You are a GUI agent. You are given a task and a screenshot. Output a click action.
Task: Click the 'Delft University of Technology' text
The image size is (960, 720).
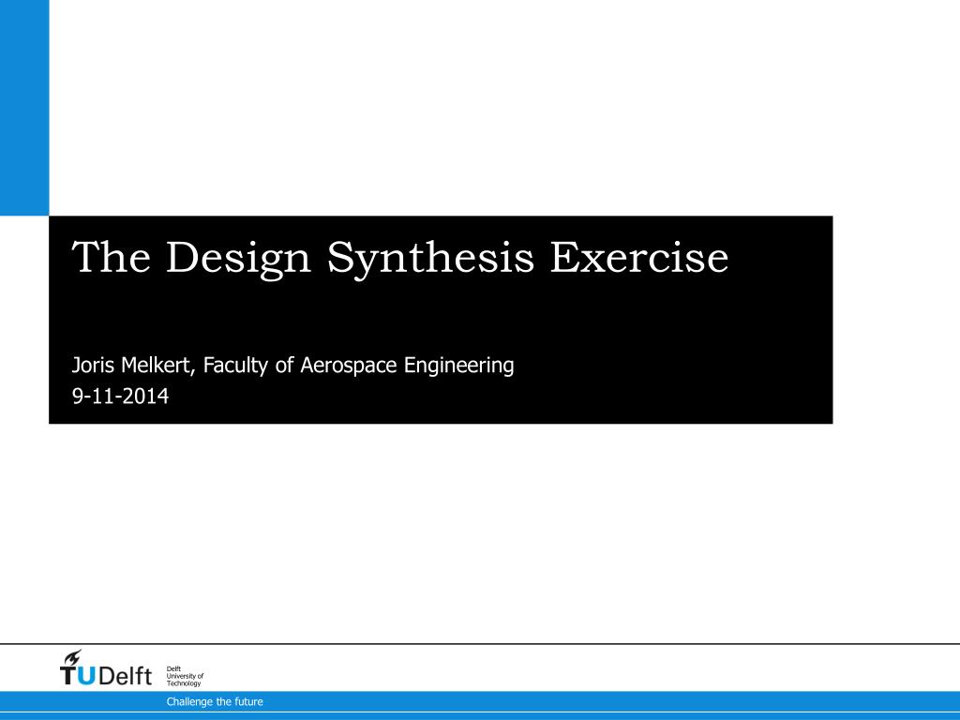pos(185,677)
